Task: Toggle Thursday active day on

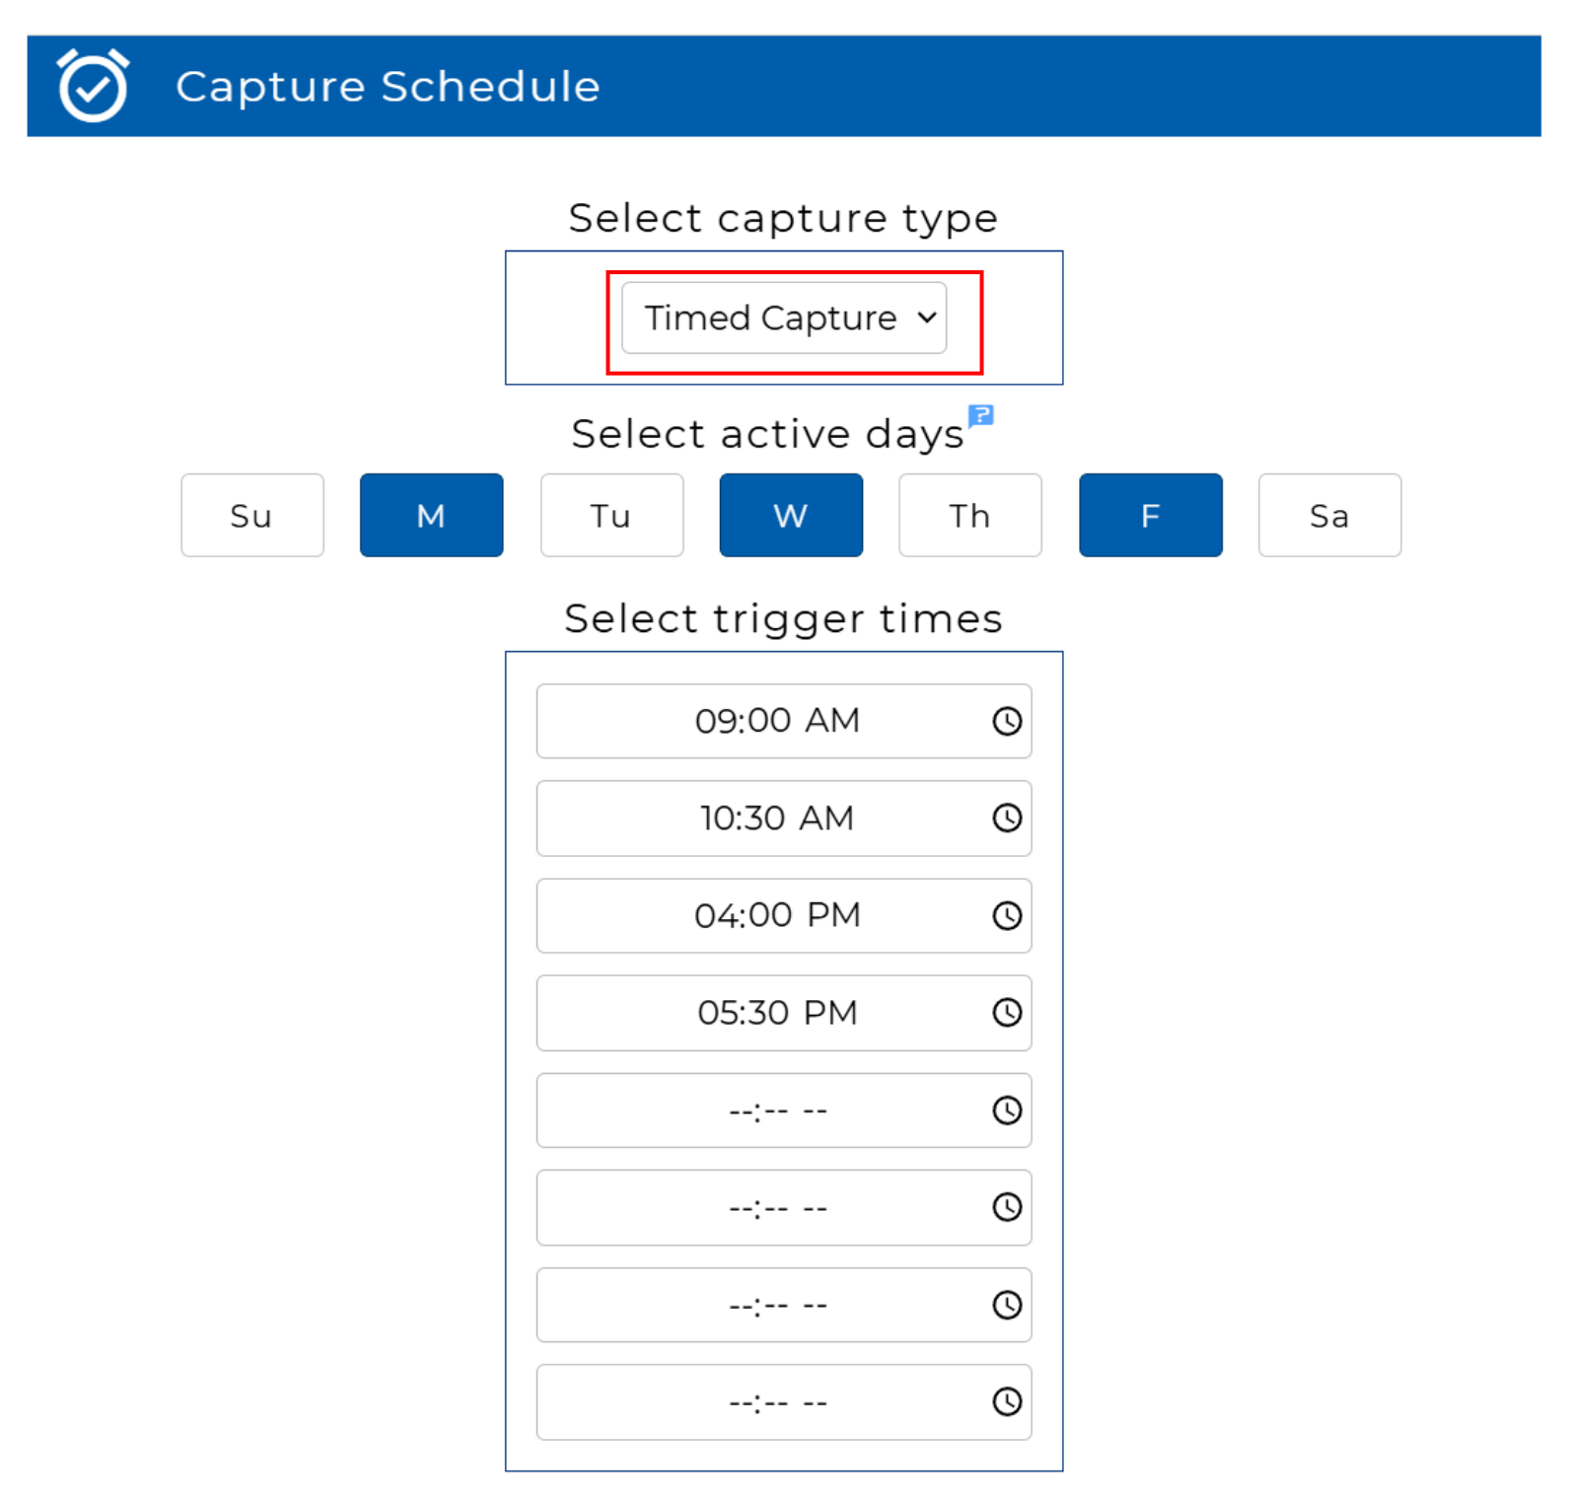Action: click(969, 516)
